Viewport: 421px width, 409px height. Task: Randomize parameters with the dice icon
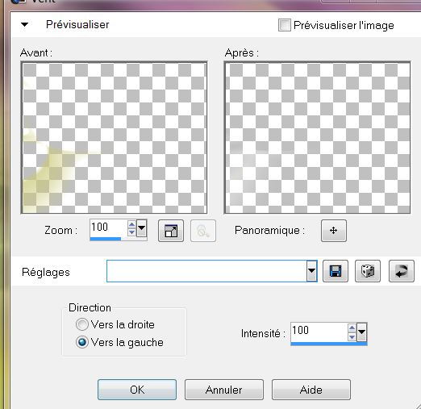coord(368,271)
